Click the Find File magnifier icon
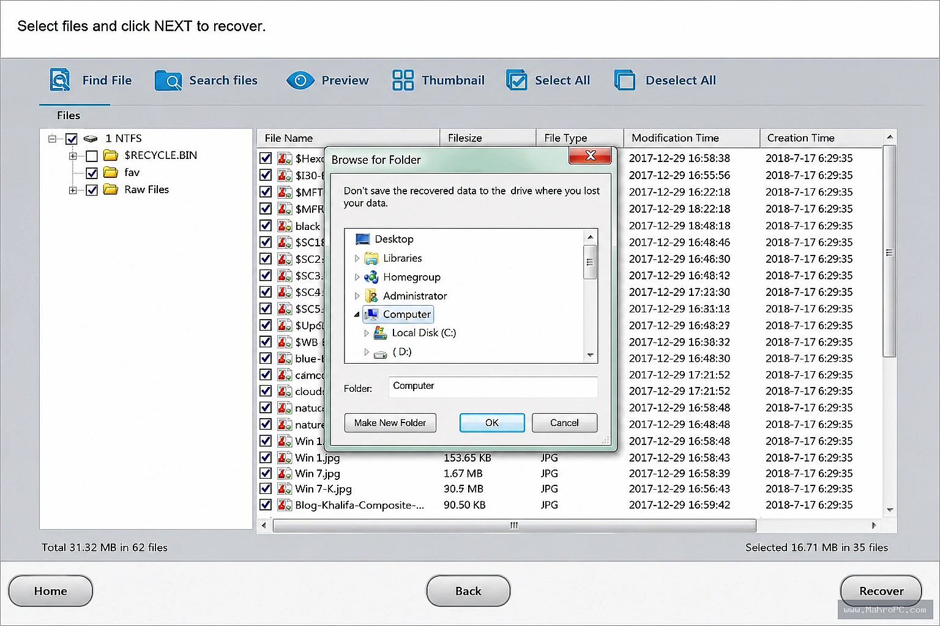940x626 pixels. 60,80
